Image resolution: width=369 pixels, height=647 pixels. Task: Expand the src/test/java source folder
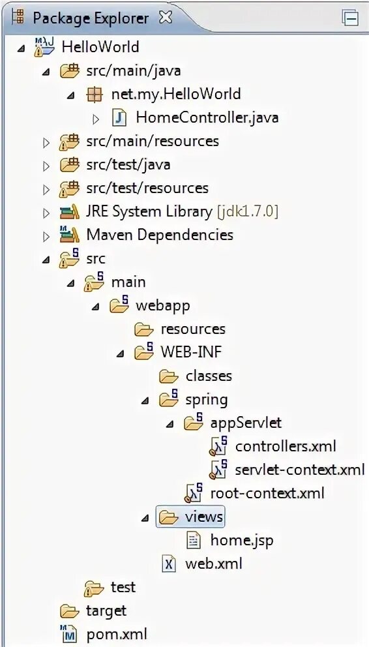(x=46, y=166)
